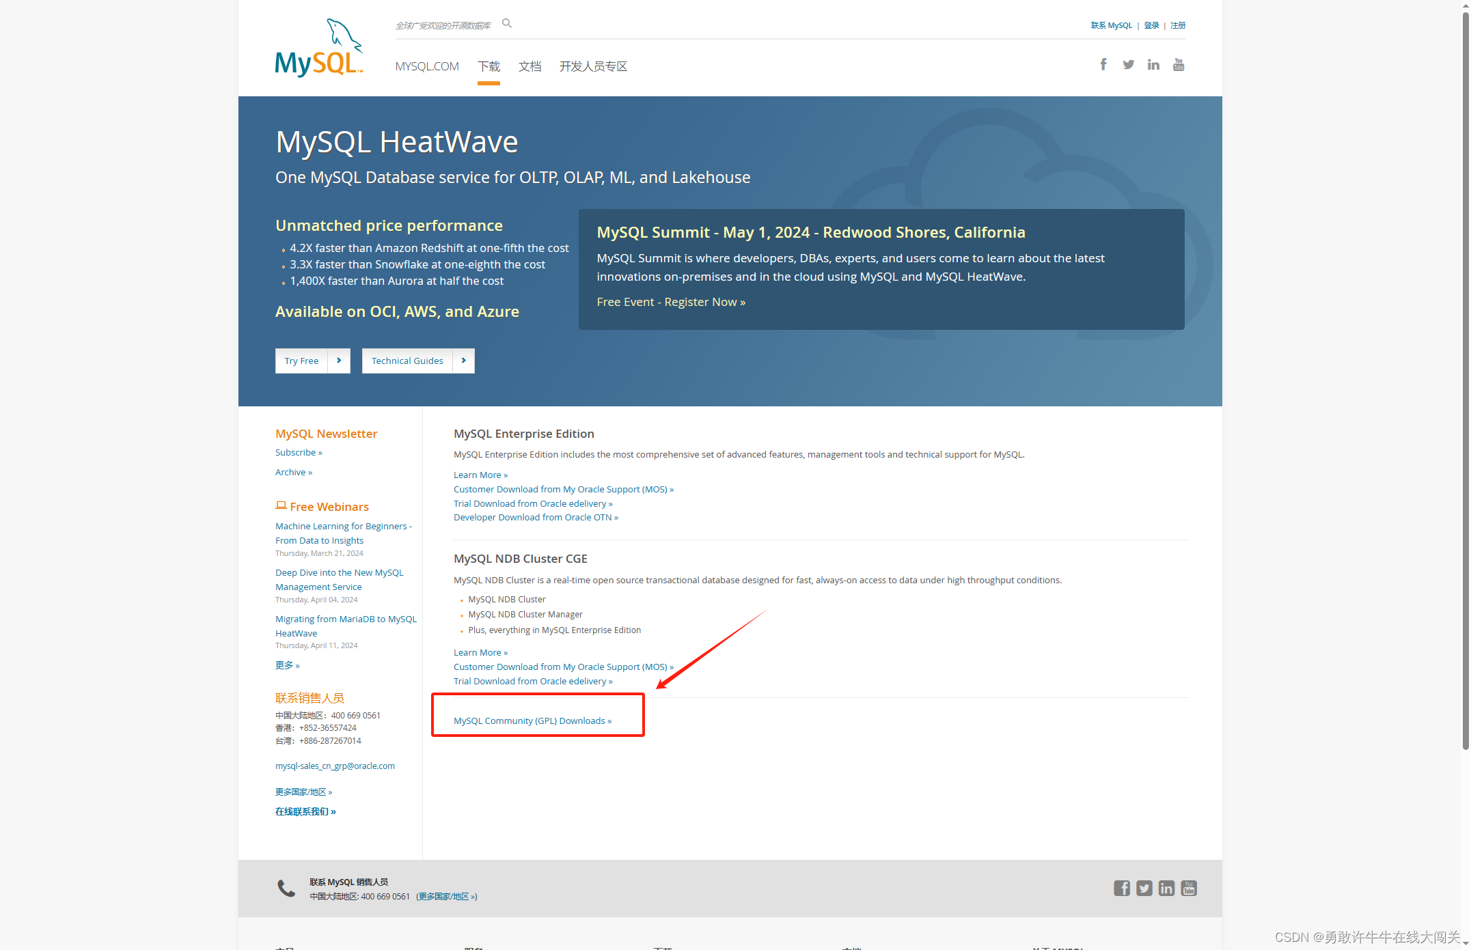Click 更多国家/地区 link in sidebar
This screenshot has height=950, width=1471.
click(x=303, y=792)
